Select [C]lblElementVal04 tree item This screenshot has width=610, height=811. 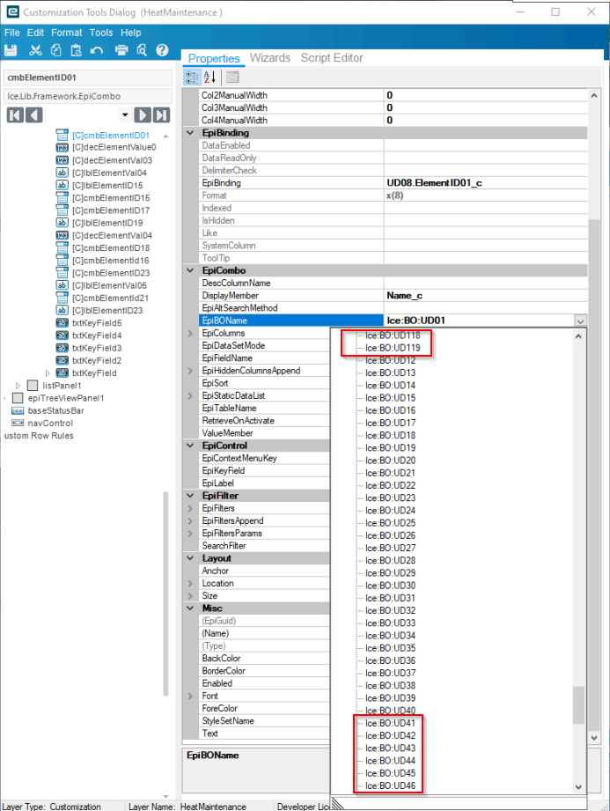109,173
